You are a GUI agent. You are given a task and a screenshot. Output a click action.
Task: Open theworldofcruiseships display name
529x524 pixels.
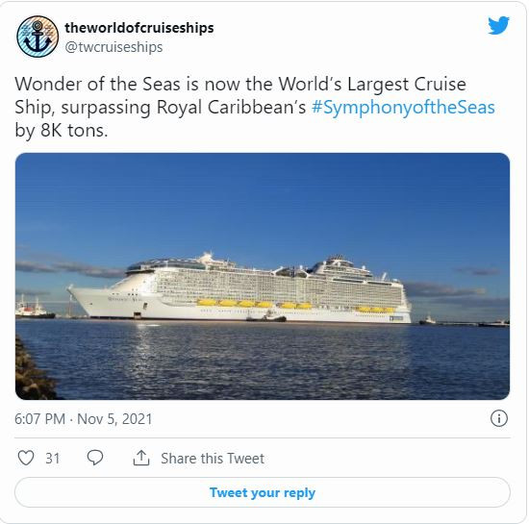click(139, 28)
